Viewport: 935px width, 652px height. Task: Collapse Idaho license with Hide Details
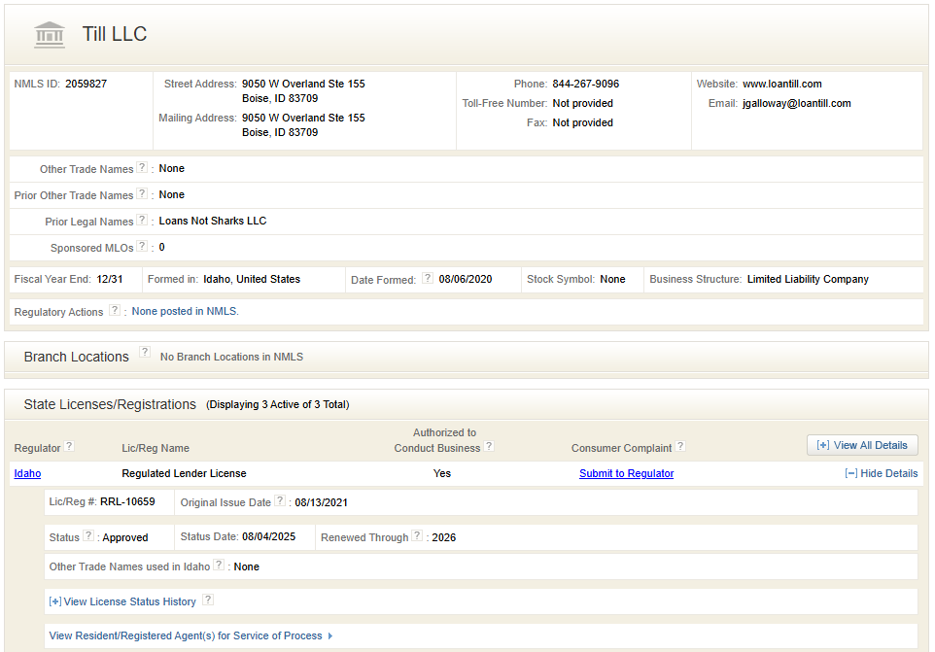(x=882, y=474)
